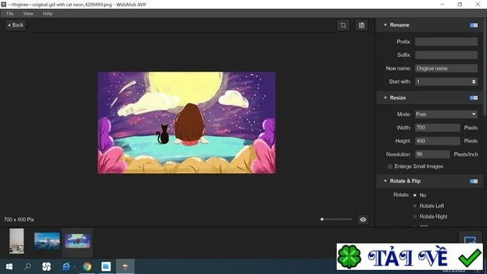Screen dimensions: 487x274
Task: Open the resize Mode dropdown
Action: 447,114
